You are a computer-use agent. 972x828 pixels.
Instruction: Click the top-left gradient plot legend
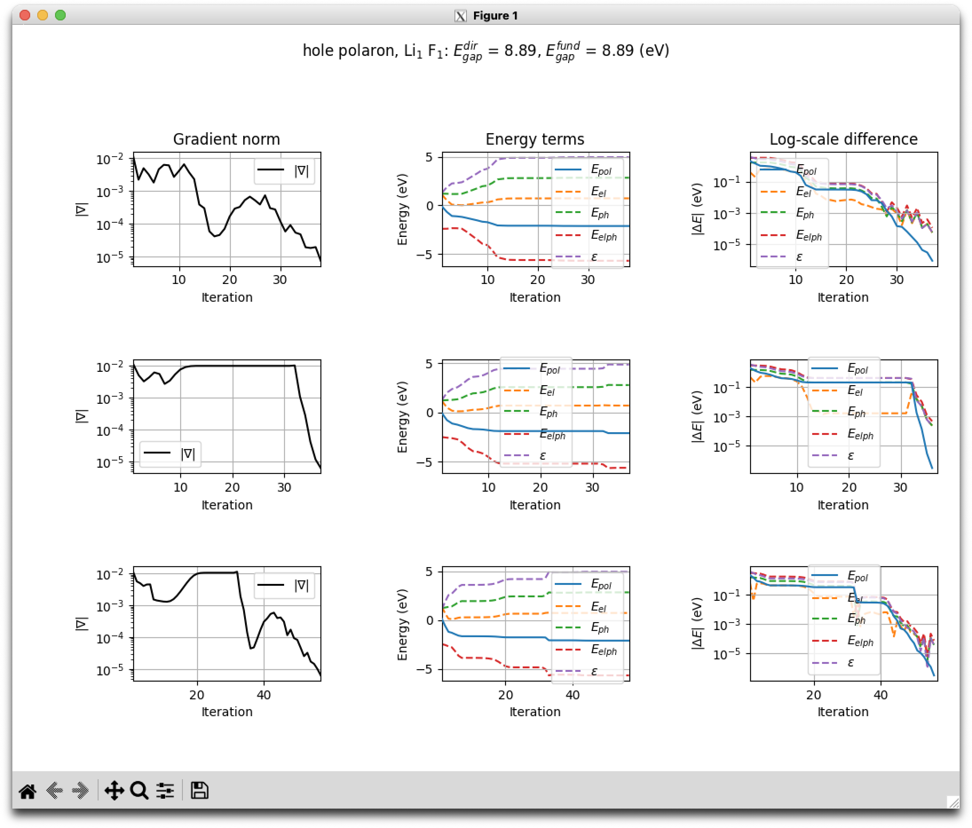284,171
